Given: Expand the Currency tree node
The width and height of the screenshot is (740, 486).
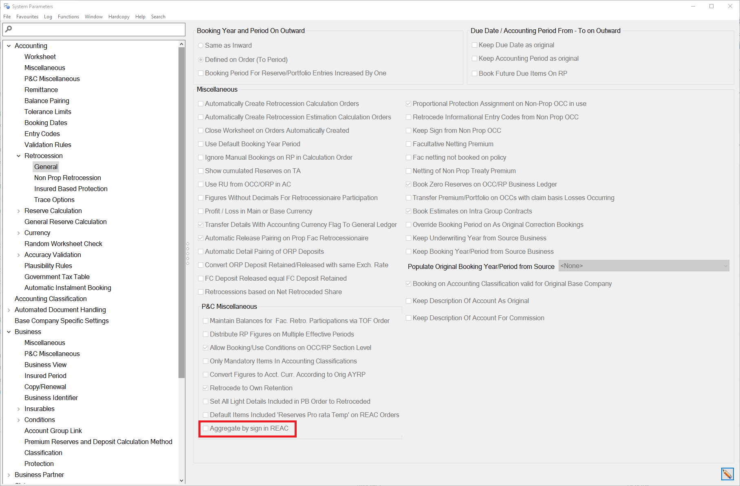Looking at the screenshot, I should tap(19, 233).
